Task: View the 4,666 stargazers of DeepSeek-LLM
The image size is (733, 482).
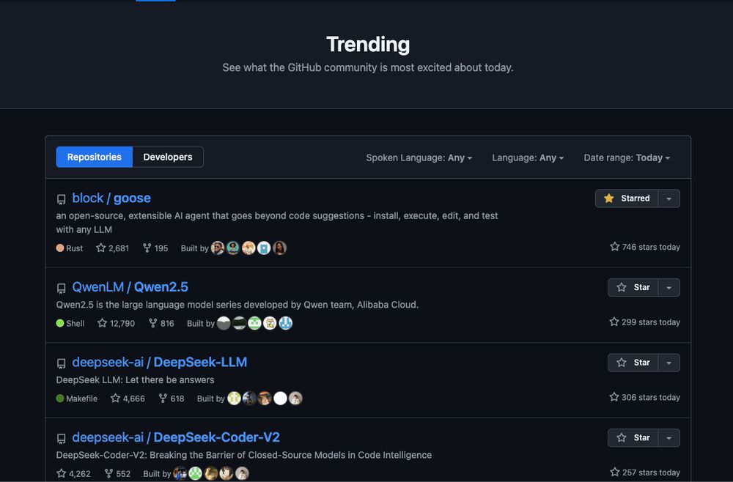Action: click(x=128, y=398)
